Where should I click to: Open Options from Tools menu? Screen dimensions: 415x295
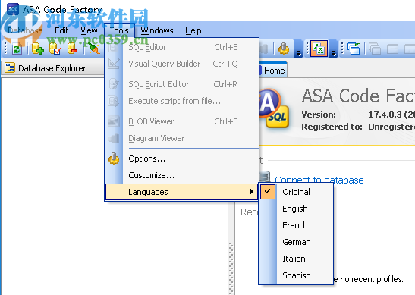coord(182,158)
